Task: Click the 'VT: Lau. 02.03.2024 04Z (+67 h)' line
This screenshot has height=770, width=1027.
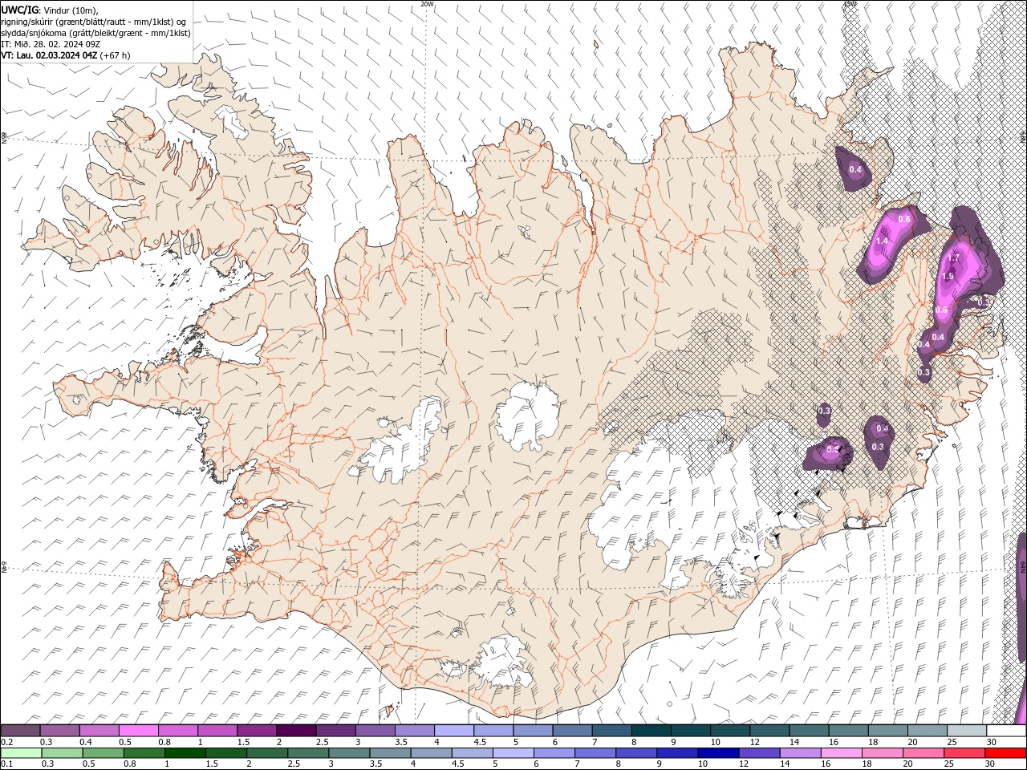Action: coord(66,55)
